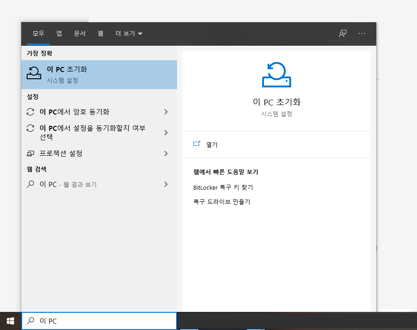Switch to the 앱 tab

tap(59, 33)
